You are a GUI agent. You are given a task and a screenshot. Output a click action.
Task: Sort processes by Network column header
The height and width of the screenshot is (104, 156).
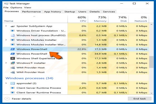pos(139,19)
